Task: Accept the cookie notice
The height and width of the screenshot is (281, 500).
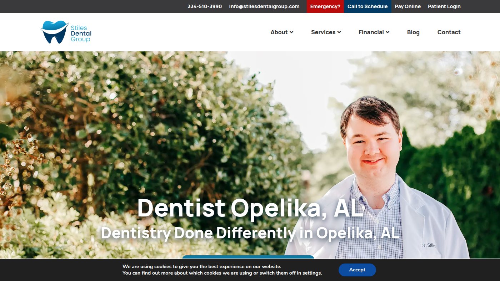Action: (357, 270)
